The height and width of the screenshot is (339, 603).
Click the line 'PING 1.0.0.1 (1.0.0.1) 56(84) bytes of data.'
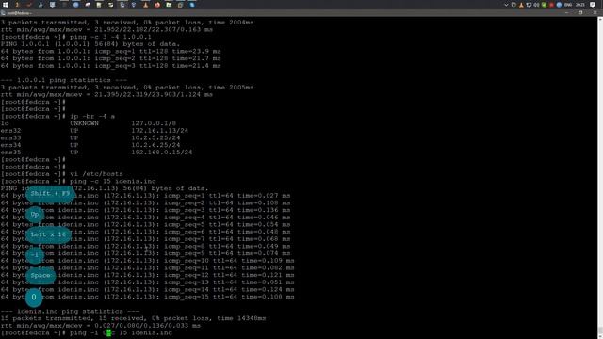pyautogui.click(x=90, y=44)
